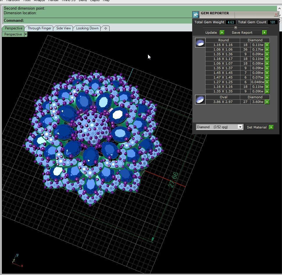
Task: Click the Set Material button
Action: (257, 127)
